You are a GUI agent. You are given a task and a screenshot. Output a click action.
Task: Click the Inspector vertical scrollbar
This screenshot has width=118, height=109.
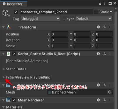pos(116,60)
